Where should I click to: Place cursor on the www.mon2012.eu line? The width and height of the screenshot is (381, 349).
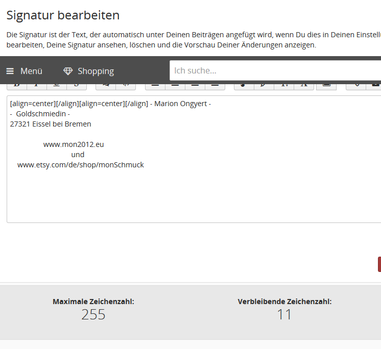point(74,144)
